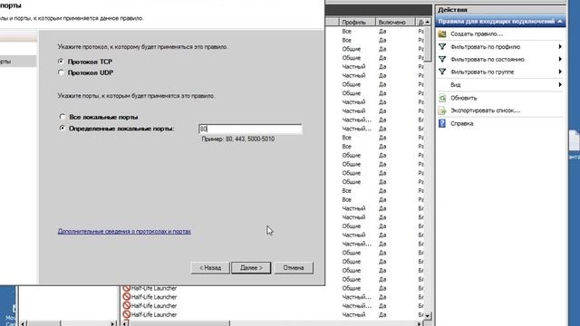Click the Отмена button
Screen dimensions: 580x326
294,268
